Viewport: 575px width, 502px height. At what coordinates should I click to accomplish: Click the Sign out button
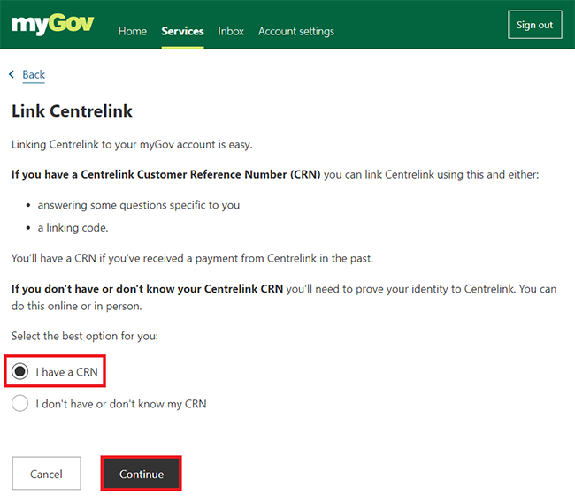534,25
